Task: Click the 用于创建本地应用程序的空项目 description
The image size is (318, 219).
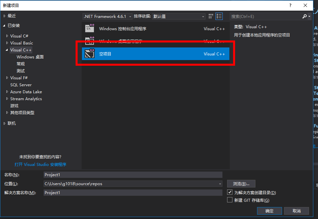Action: (x=262, y=35)
